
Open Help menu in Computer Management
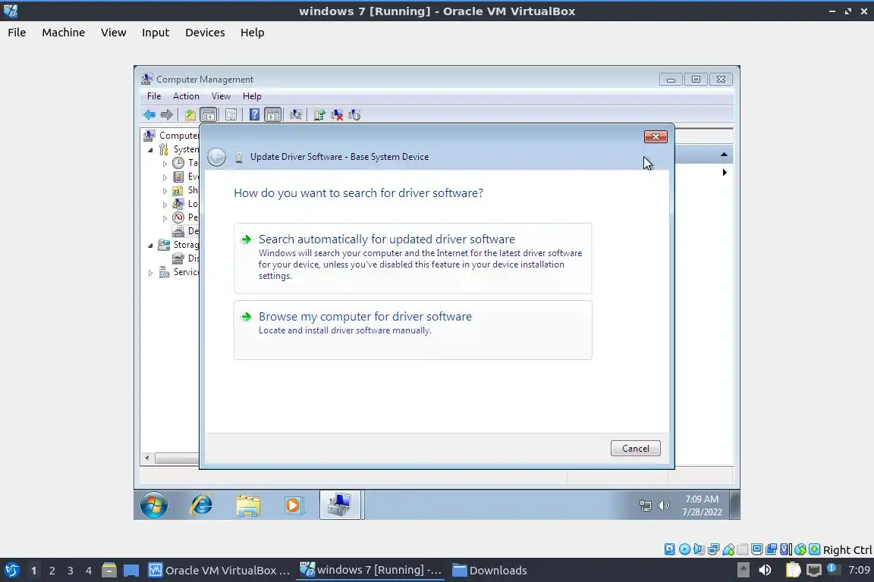252,95
